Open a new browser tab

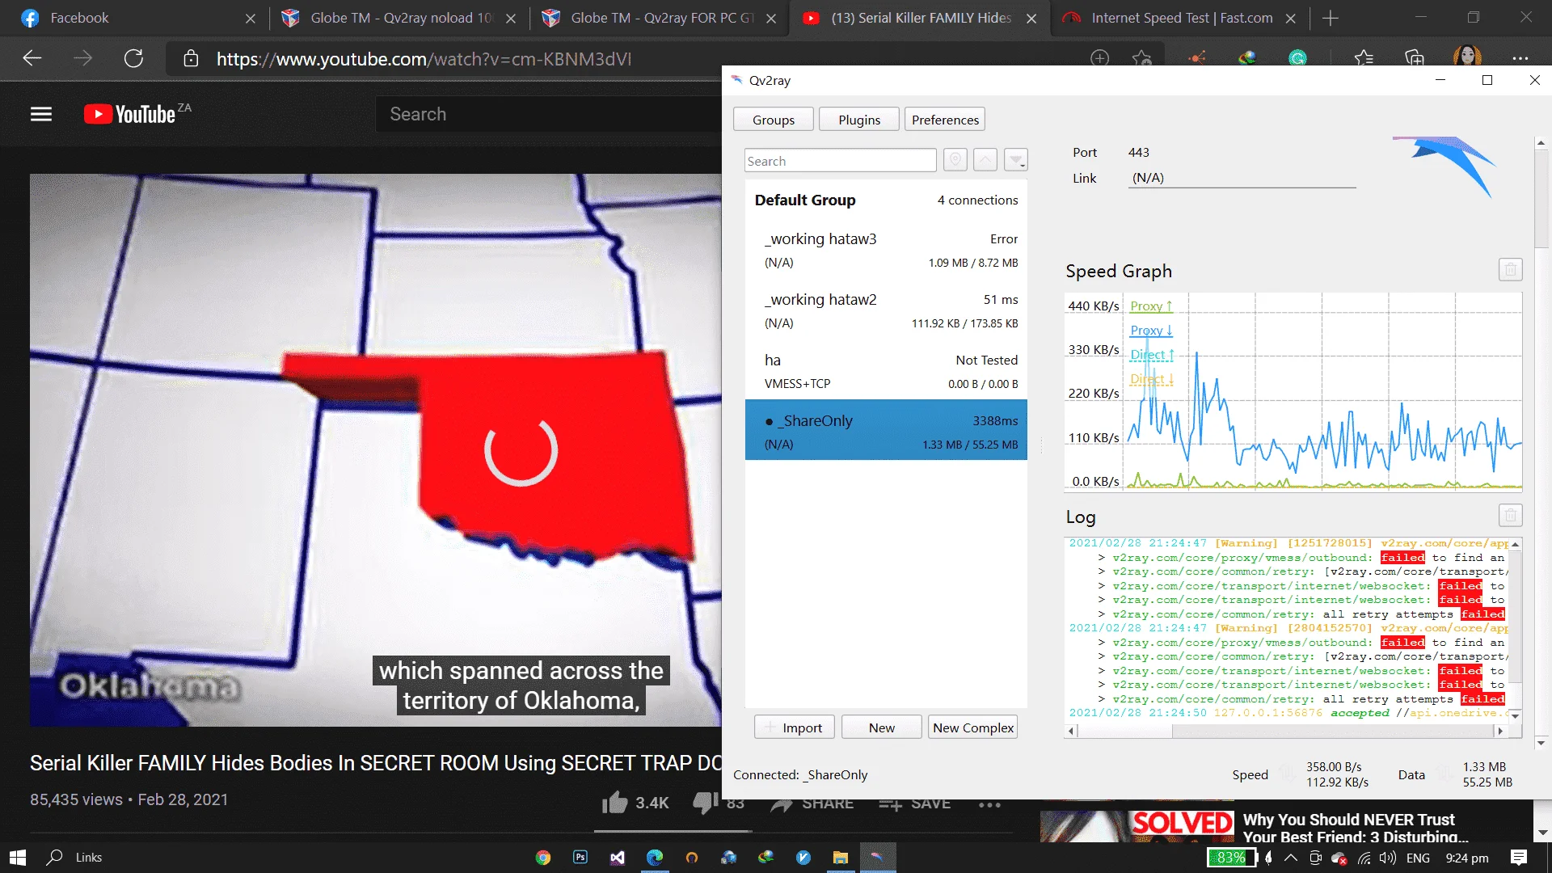1330,18
